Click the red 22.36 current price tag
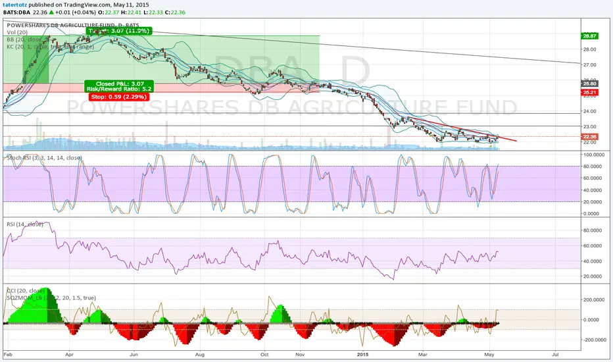Image resolution: width=613 pixels, height=362 pixels. click(589, 137)
